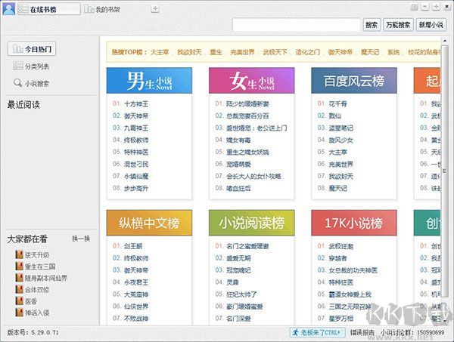Select 女总裁的功夫神医 in the 17K小说榜 list
Viewport: 454px width, 342px height.
pyautogui.click(x=353, y=270)
